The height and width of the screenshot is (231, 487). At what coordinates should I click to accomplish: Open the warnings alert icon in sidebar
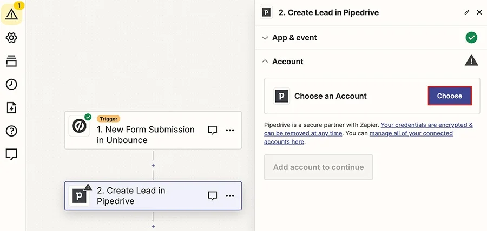pos(11,14)
